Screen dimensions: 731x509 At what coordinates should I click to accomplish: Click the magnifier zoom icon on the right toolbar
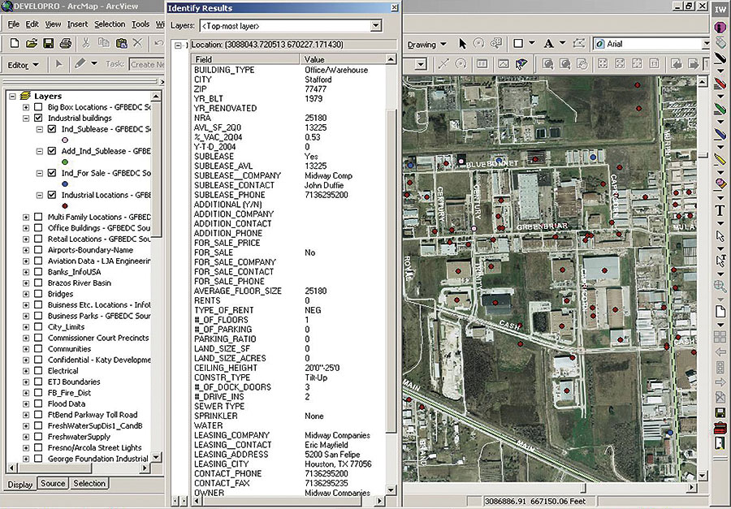pyautogui.click(x=720, y=286)
